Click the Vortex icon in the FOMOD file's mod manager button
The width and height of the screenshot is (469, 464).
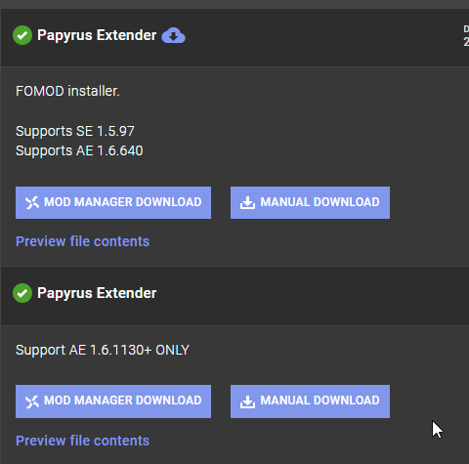click(x=32, y=202)
